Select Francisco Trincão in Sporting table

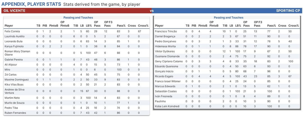coord(165,31)
